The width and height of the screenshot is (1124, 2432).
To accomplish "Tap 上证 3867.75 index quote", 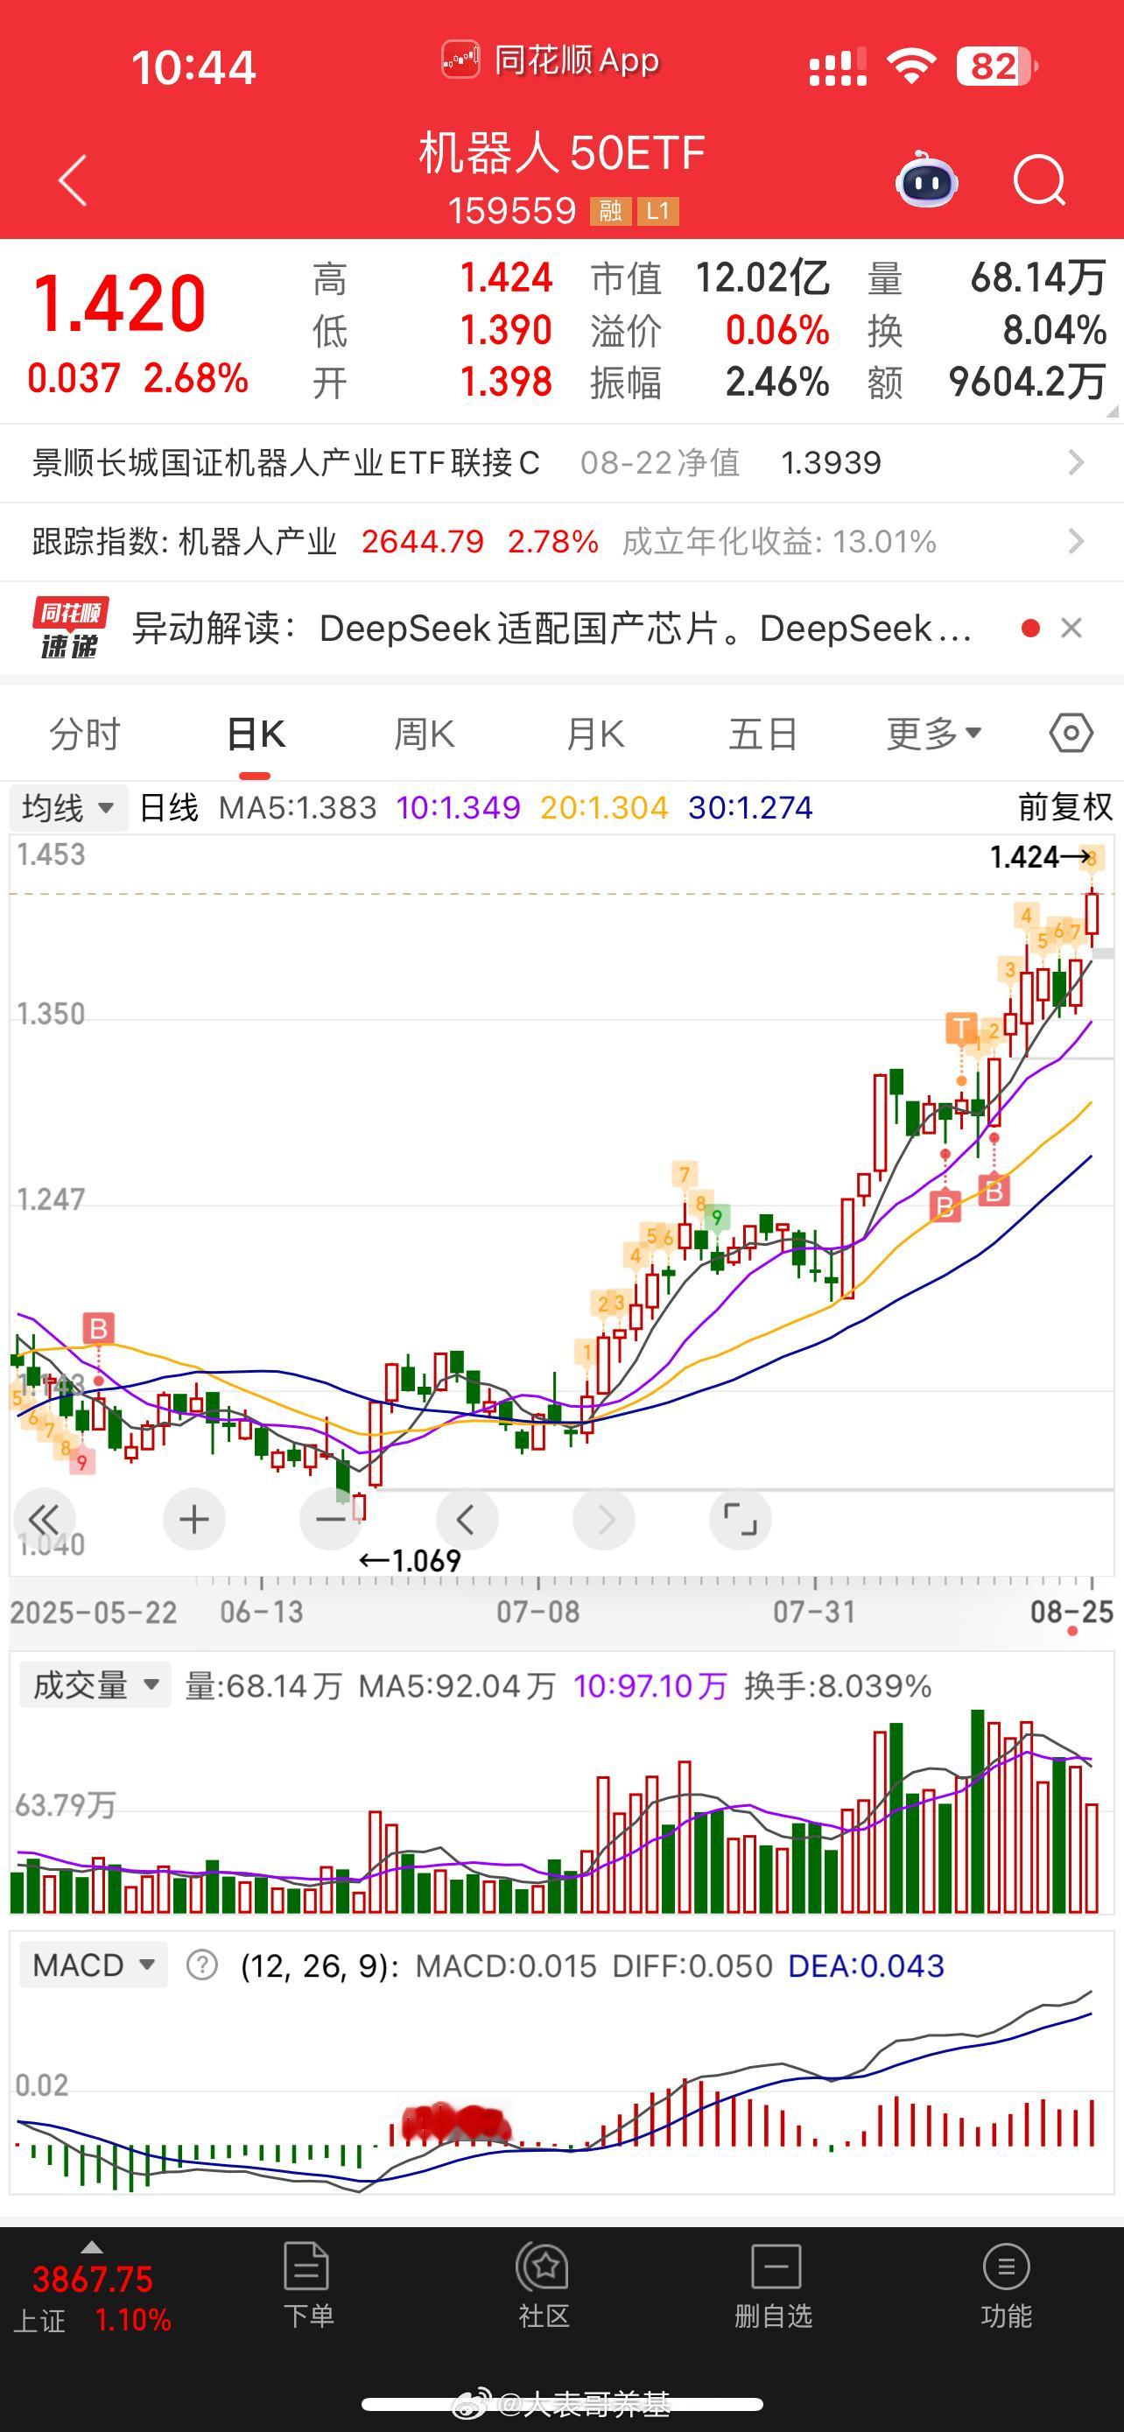I will (93, 2279).
